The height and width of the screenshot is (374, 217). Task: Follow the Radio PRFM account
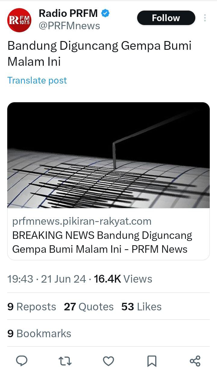[166, 18]
